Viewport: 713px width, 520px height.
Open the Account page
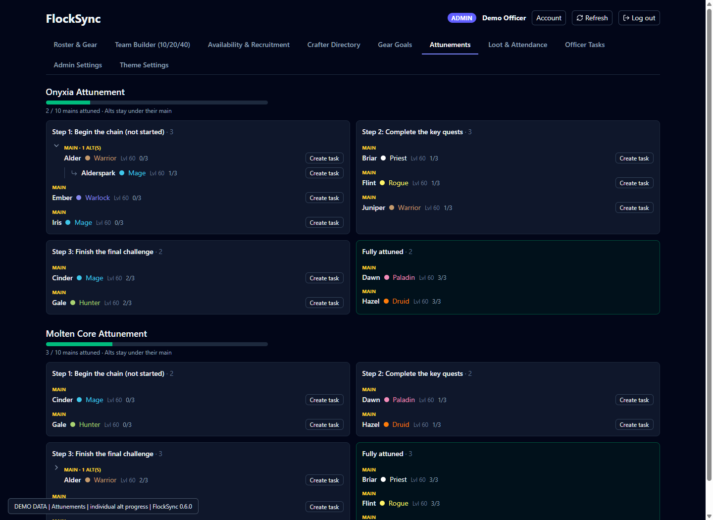pyautogui.click(x=549, y=18)
